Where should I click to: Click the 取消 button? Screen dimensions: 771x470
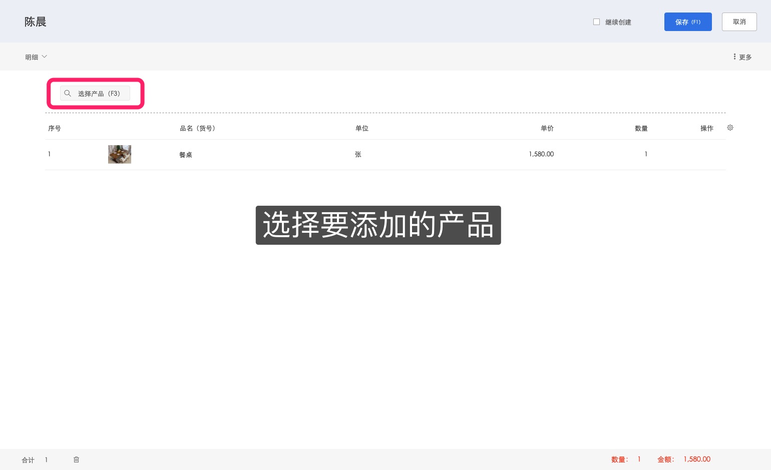[x=739, y=22]
